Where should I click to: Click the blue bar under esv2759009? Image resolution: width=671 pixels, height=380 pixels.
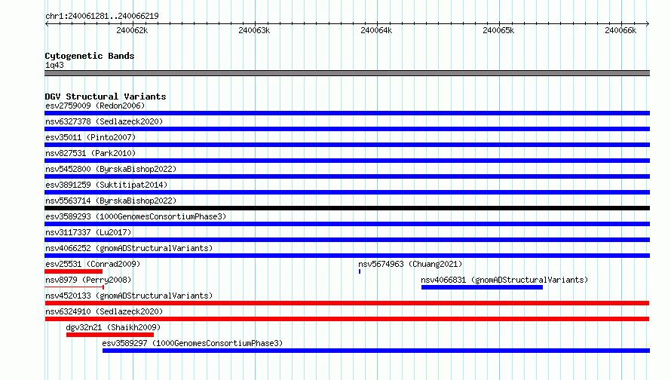pos(347,113)
